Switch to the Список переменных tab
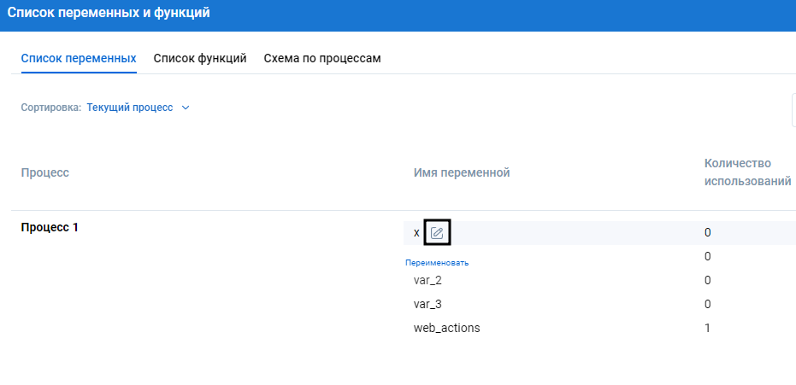Viewport: 796px width, 385px height. [x=79, y=58]
